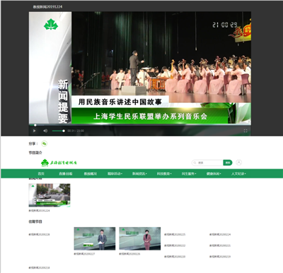Open the 教视新闻20200225 link
Screen dimensions: 283x273
point(175,234)
